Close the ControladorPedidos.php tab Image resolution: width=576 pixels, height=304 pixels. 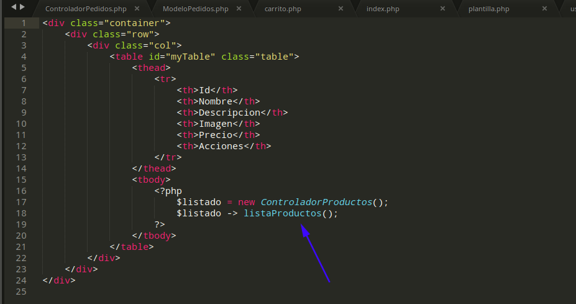(136, 9)
